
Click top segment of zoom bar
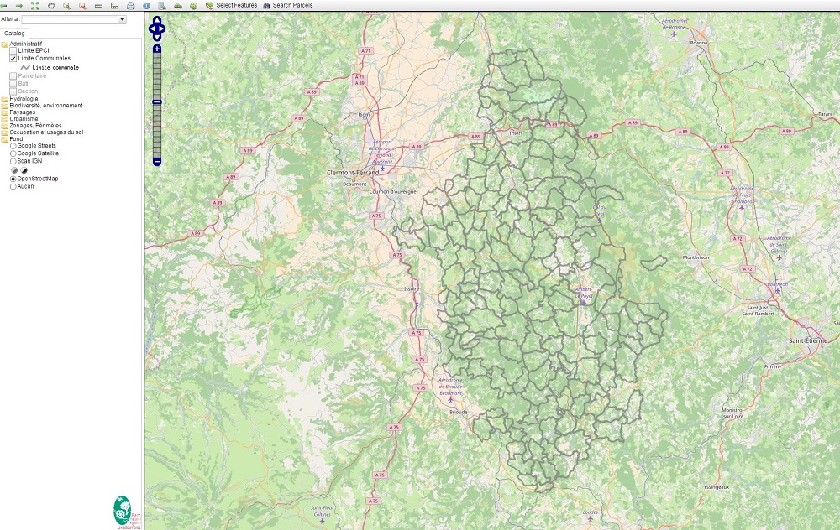157,56
